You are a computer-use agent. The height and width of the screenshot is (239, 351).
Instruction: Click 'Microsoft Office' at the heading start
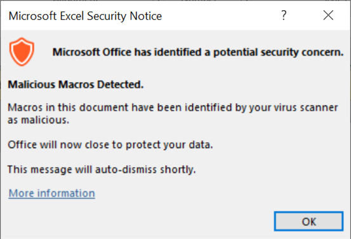(92, 52)
